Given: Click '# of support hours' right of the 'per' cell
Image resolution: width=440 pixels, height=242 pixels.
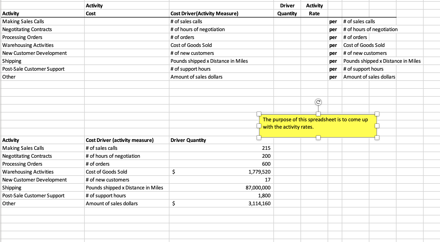Looking at the screenshot, I should click(x=363, y=69).
